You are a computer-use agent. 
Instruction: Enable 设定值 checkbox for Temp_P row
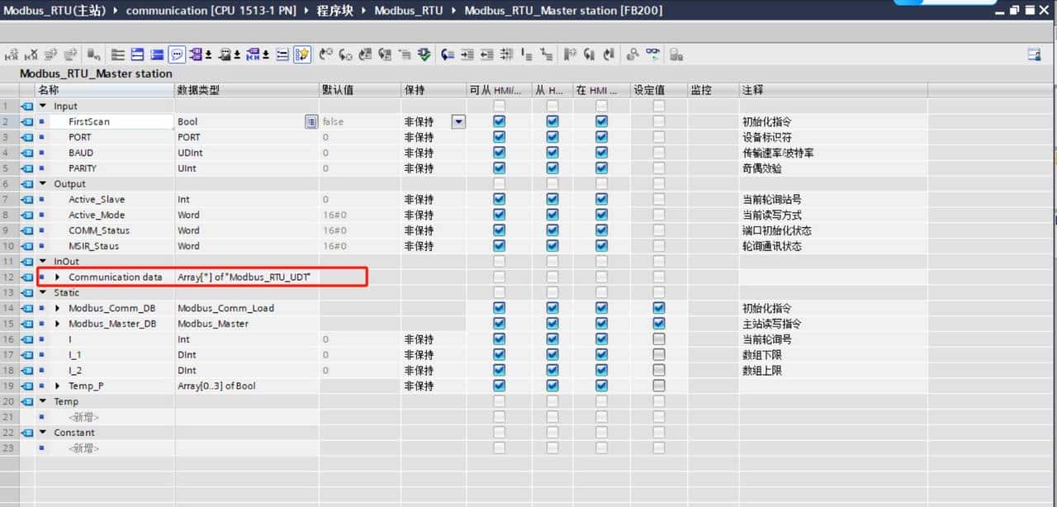(658, 386)
